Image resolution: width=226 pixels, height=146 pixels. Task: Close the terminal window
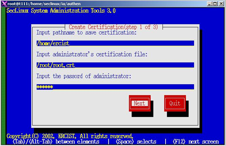pyautogui.click(x=221, y=4)
